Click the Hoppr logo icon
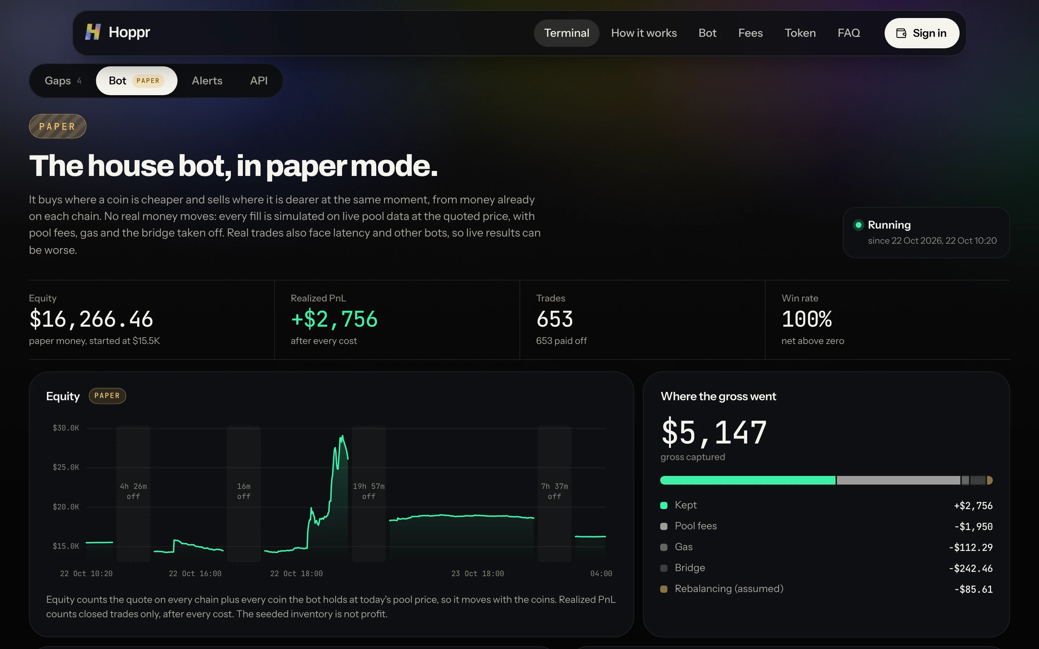Viewport: 1039px width, 649px height. click(x=93, y=32)
